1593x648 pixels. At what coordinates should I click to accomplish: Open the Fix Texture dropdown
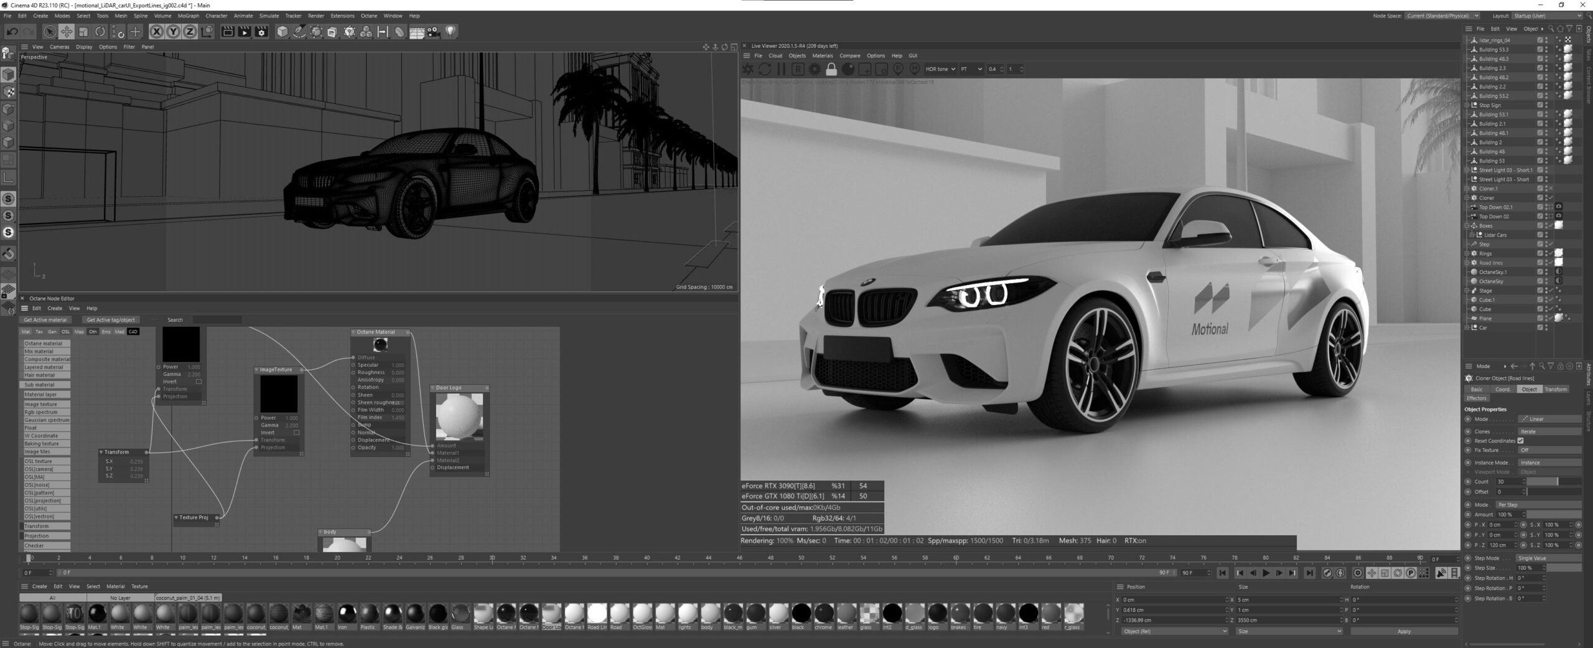(1549, 450)
